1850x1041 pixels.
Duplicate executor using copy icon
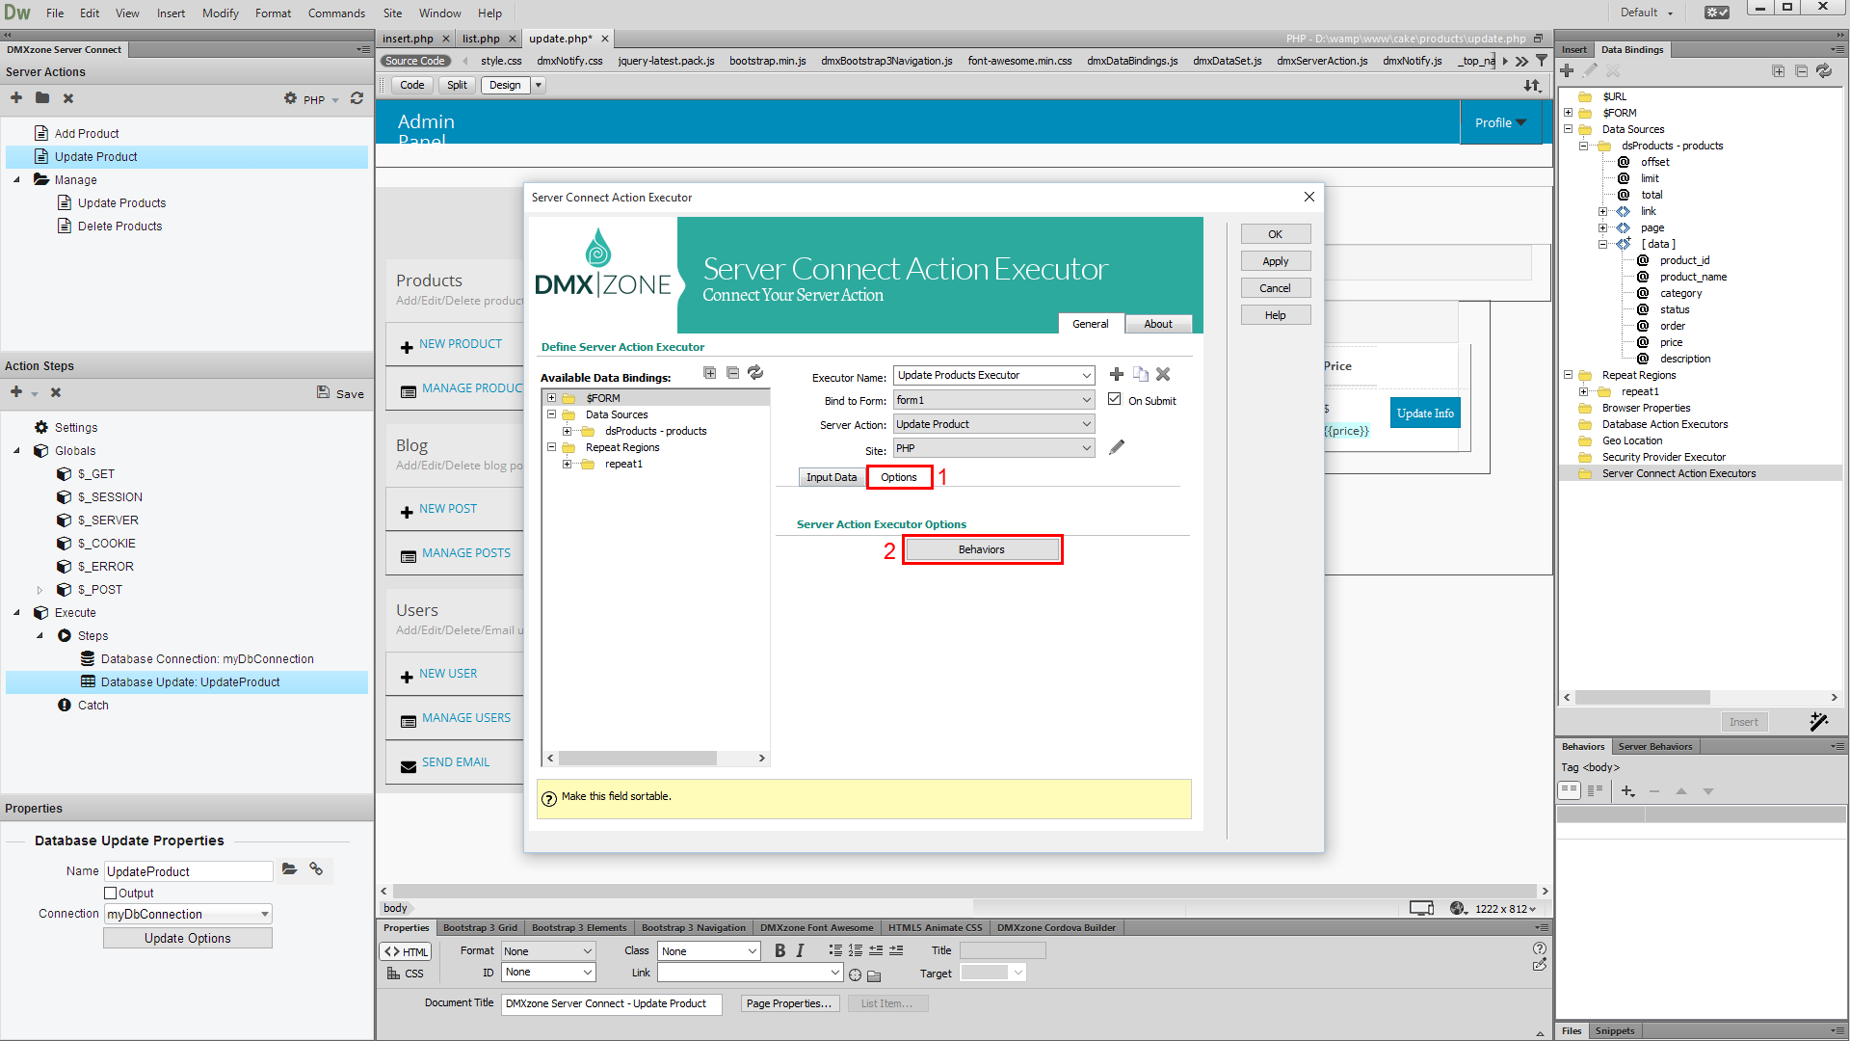1141,374
